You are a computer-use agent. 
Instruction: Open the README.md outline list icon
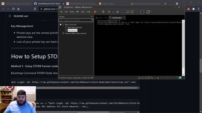[10, 16]
